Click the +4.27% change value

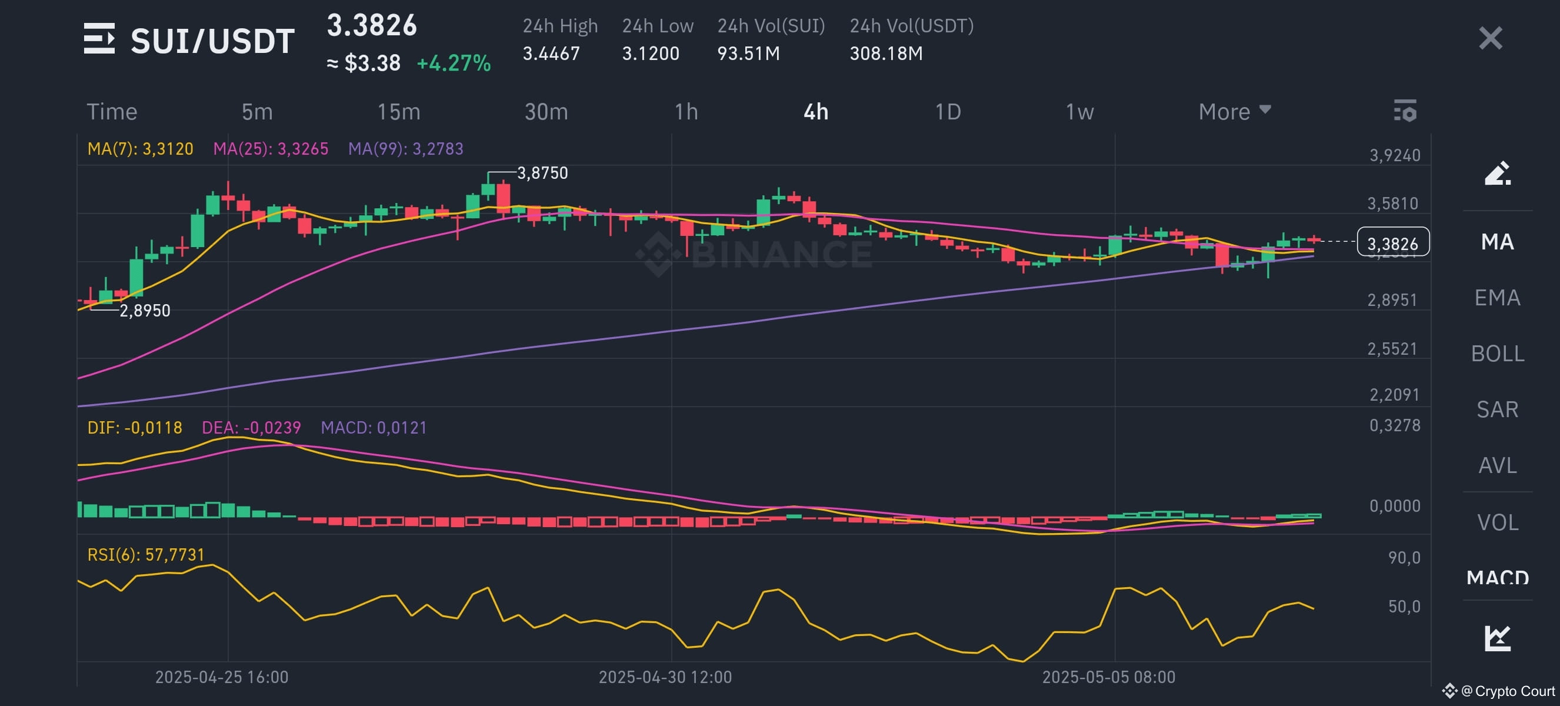click(454, 63)
